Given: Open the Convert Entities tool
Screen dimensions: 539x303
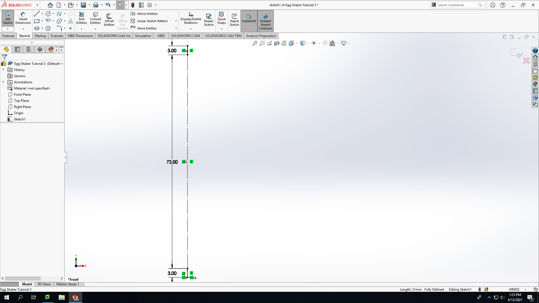Looking at the screenshot, I should coord(95,18).
